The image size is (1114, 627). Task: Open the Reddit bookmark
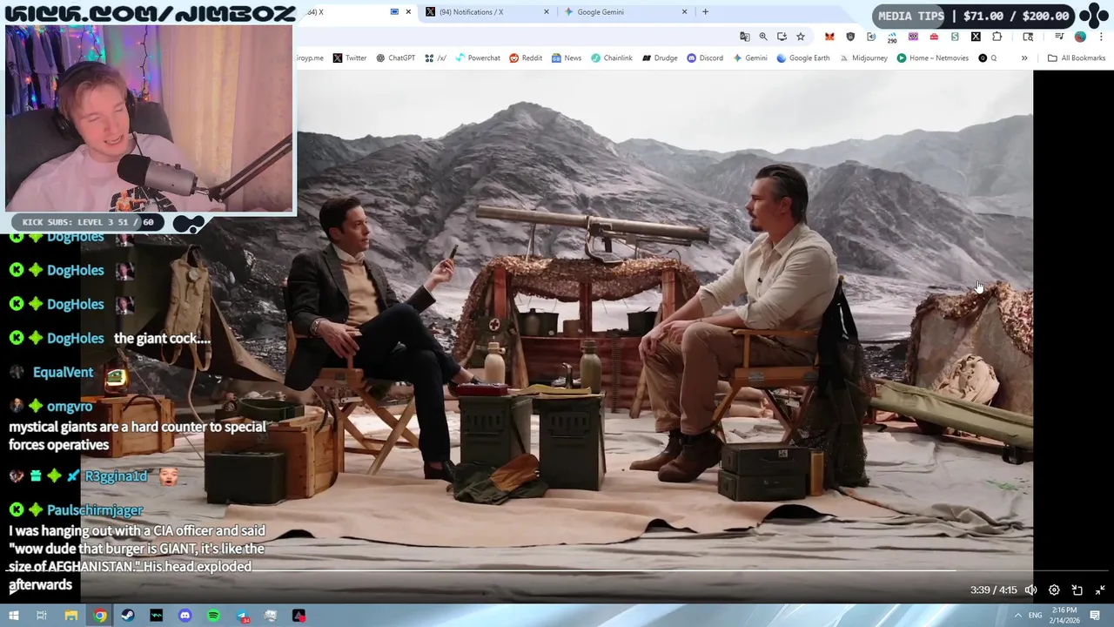(x=526, y=58)
